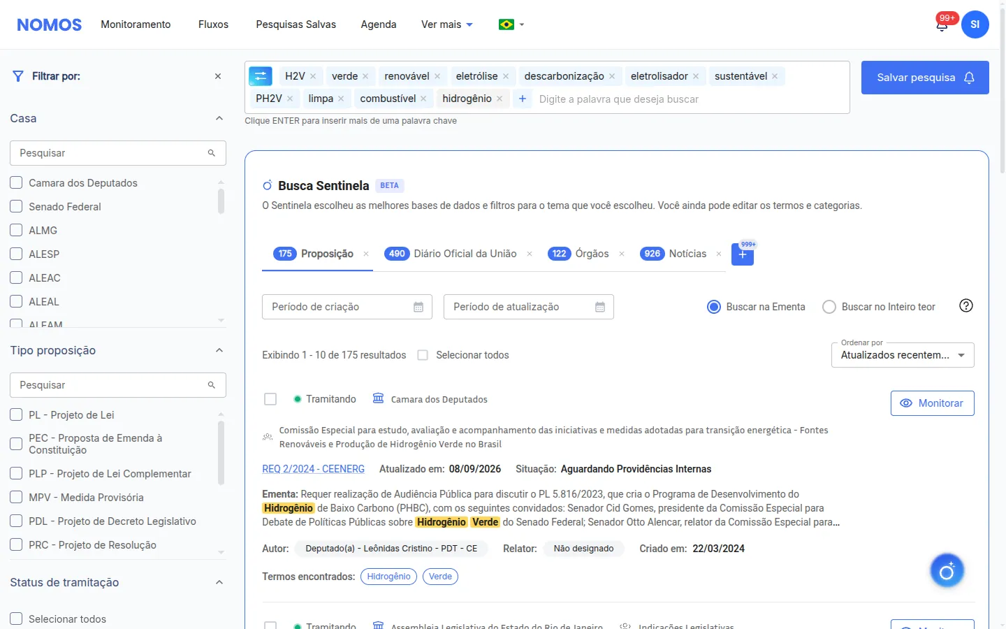
Task: Close the Notícias tab
Action: (719, 254)
